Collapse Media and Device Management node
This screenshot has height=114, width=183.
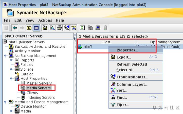5,102
